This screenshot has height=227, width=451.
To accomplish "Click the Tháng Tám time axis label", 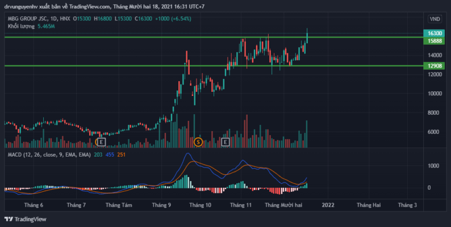I will 119,205.
